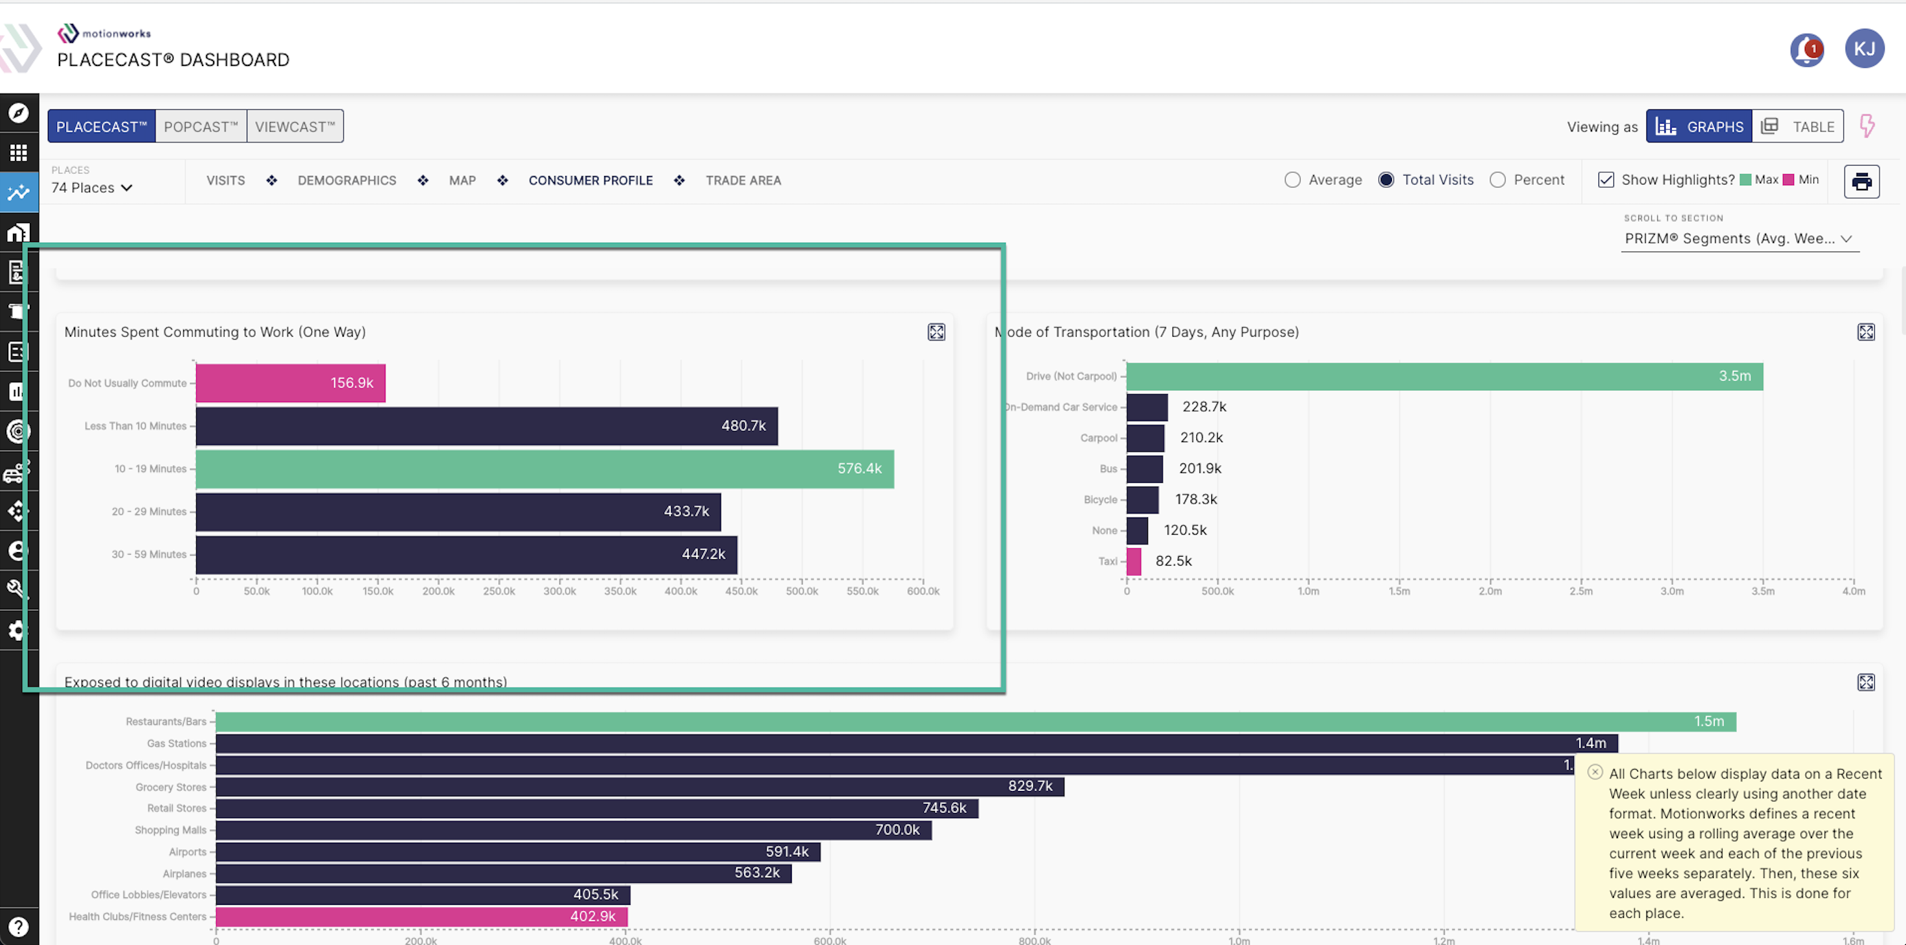Click the Health Clubs/Fitness Centers pink bar
The image size is (1906, 945).
tap(421, 917)
